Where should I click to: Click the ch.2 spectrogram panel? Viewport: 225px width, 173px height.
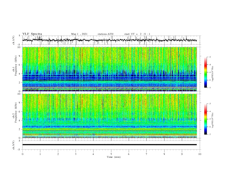coord(109,116)
